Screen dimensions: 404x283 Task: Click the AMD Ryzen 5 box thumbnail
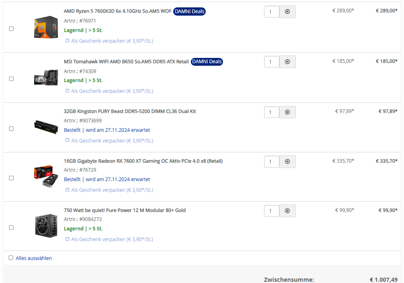coord(46,27)
